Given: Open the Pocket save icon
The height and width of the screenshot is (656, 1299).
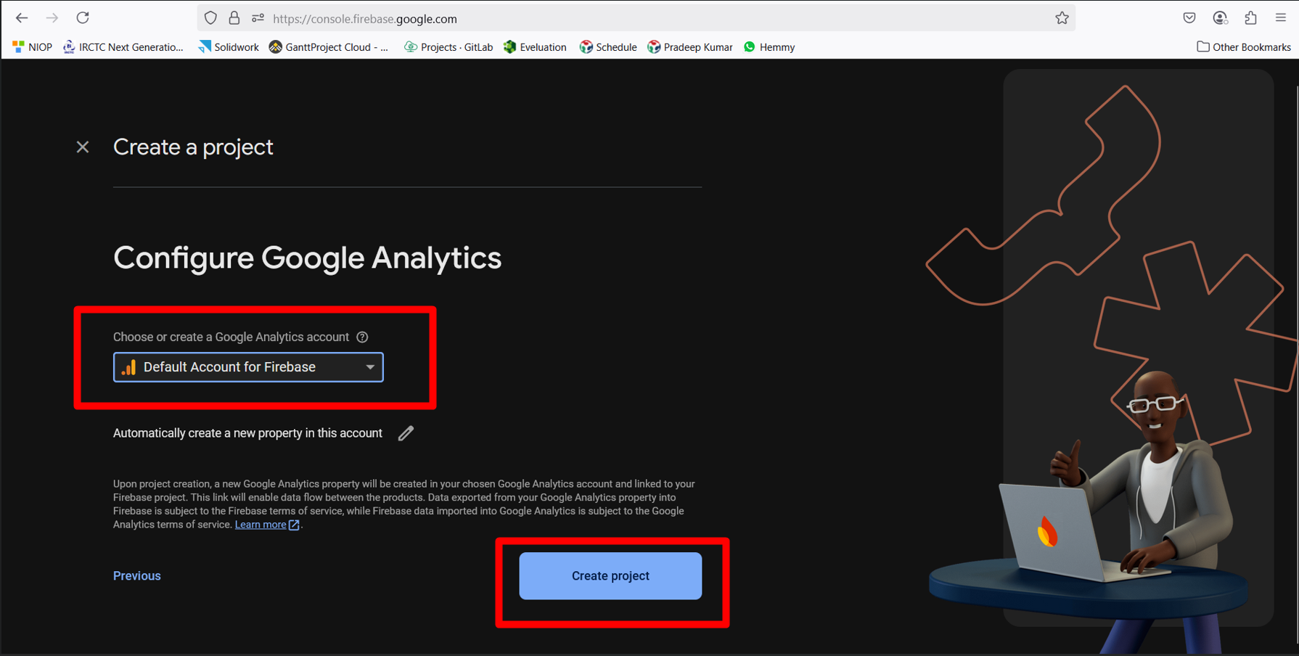Looking at the screenshot, I should point(1189,18).
